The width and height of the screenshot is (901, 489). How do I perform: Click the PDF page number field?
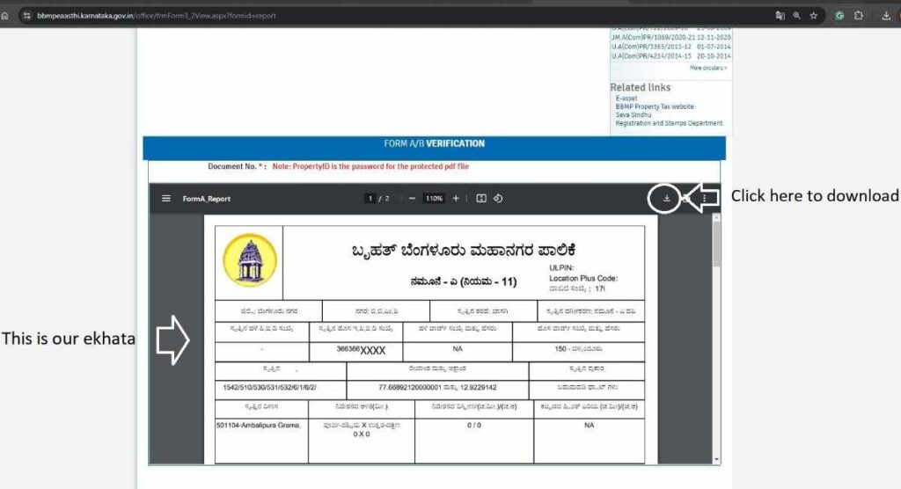coord(371,199)
